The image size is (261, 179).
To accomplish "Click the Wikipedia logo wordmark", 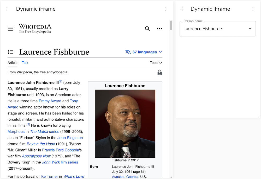I will click(35, 28).
